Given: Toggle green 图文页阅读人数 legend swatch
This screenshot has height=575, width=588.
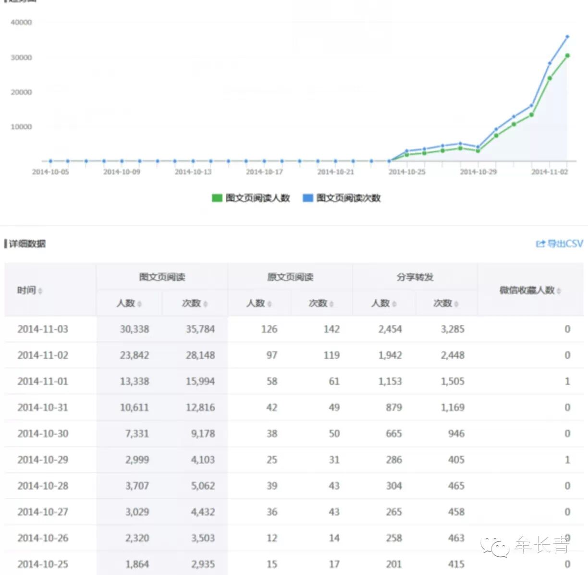Looking at the screenshot, I should pyautogui.click(x=217, y=198).
